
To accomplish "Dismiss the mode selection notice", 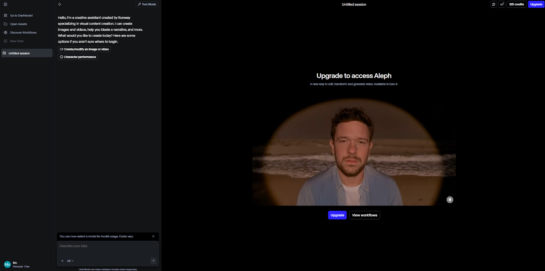I will point(153,236).
